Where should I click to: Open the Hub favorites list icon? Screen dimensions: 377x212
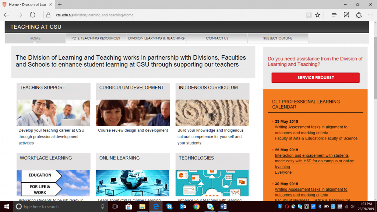pyautogui.click(x=334, y=15)
